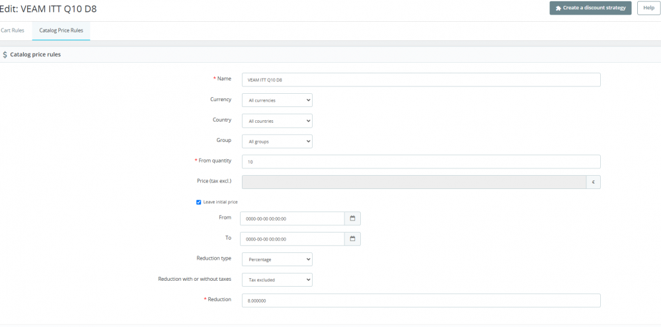Select the Catalog Price Rules tab
The height and width of the screenshot is (327, 661).
(61, 30)
